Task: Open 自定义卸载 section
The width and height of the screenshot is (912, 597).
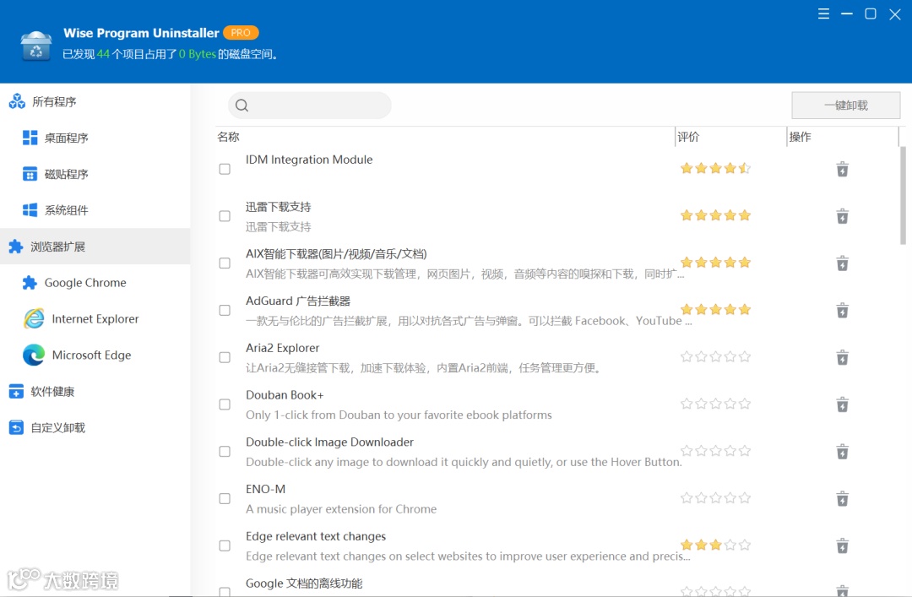Action: click(95, 427)
